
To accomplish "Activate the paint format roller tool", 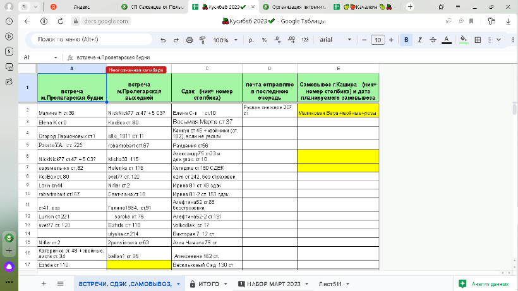I will pos(202,40).
